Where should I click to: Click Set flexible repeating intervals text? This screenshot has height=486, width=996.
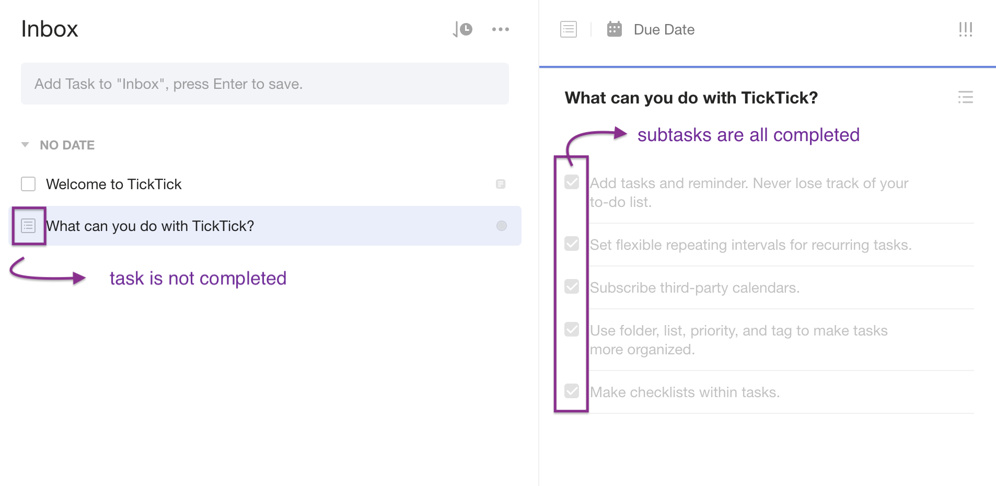751,245
